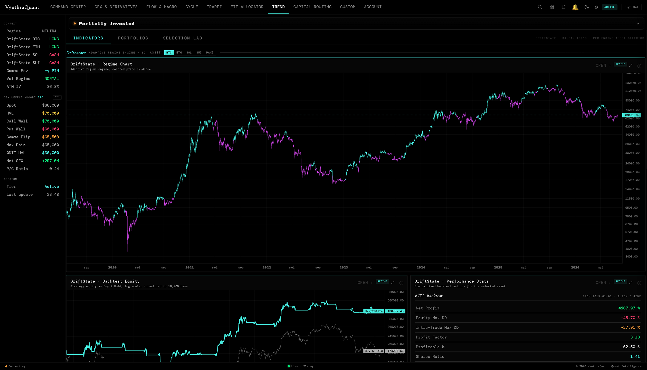Image resolution: width=647 pixels, height=370 pixels.
Task: Open GEX & Derivatives section
Action: point(116,7)
